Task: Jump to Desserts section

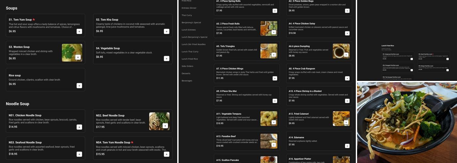Action: click(186, 73)
